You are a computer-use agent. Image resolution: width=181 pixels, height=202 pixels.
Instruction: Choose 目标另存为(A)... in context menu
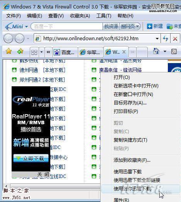tap(130, 103)
